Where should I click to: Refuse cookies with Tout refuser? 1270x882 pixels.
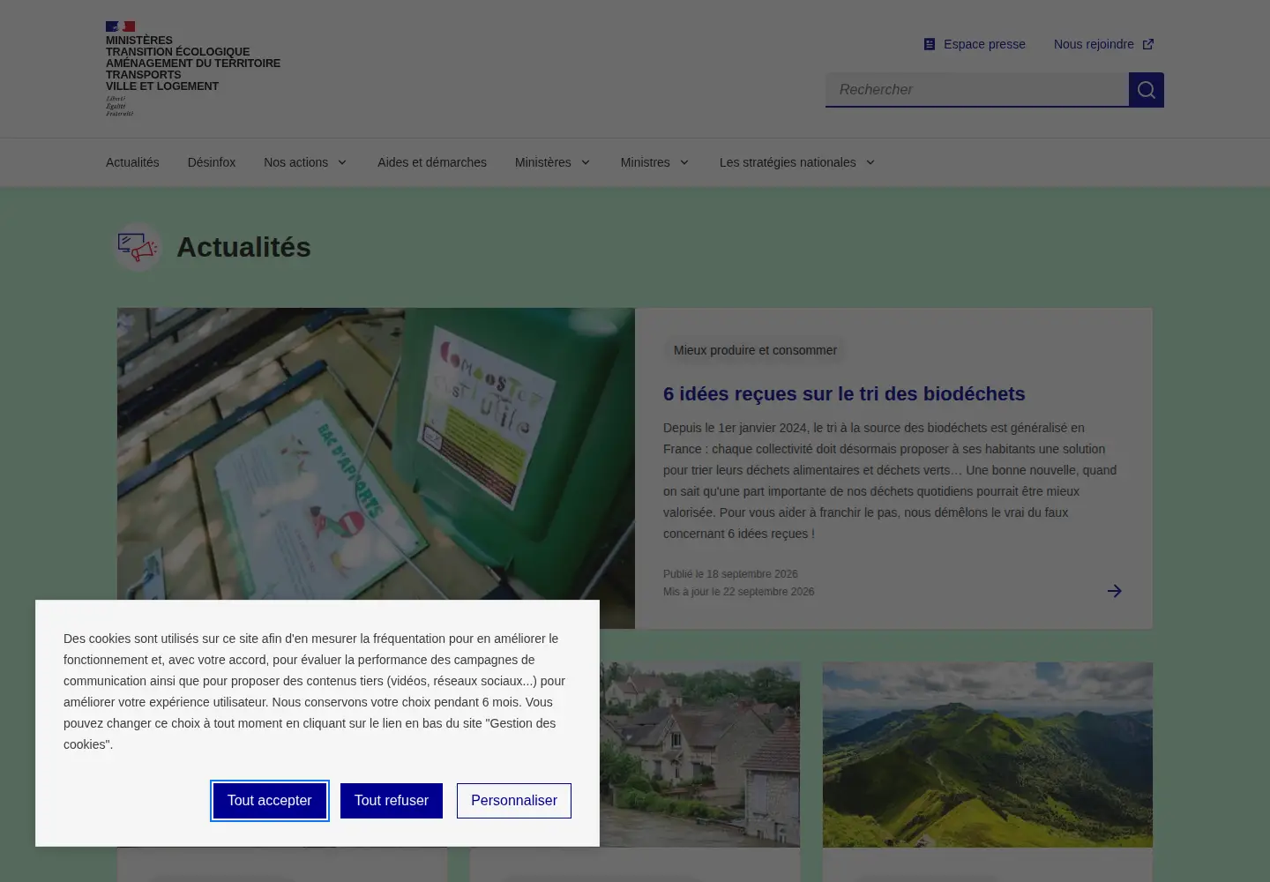(x=392, y=801)
